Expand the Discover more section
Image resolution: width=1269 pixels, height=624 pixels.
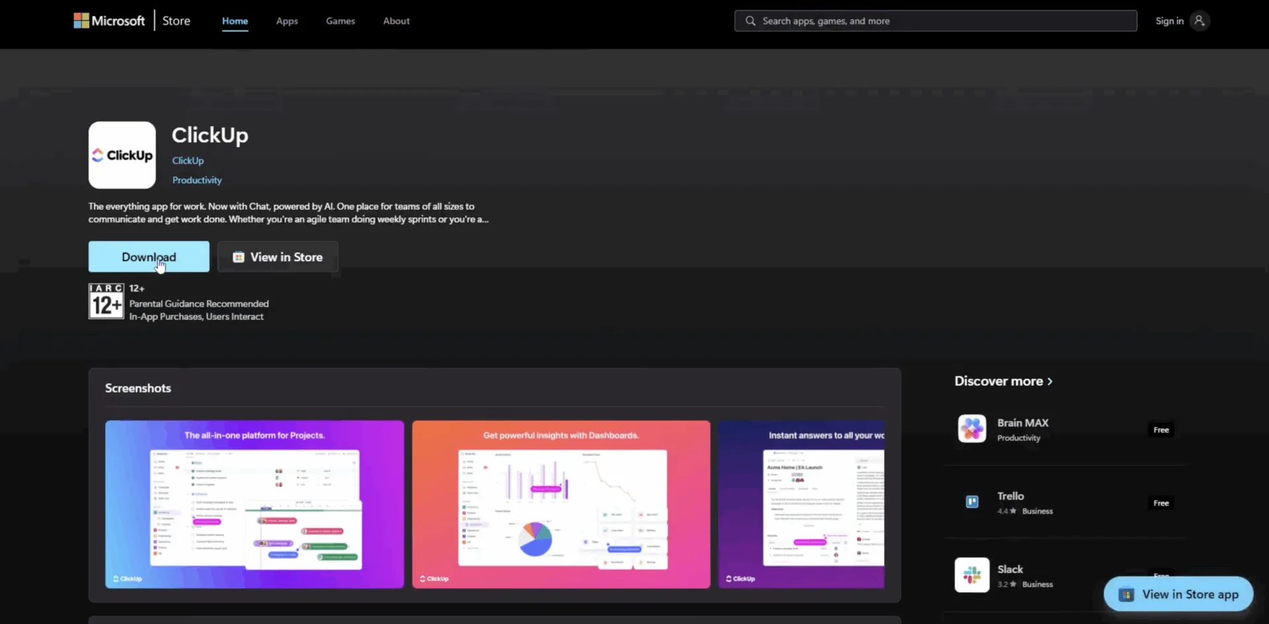click(x=1003, y=381)
